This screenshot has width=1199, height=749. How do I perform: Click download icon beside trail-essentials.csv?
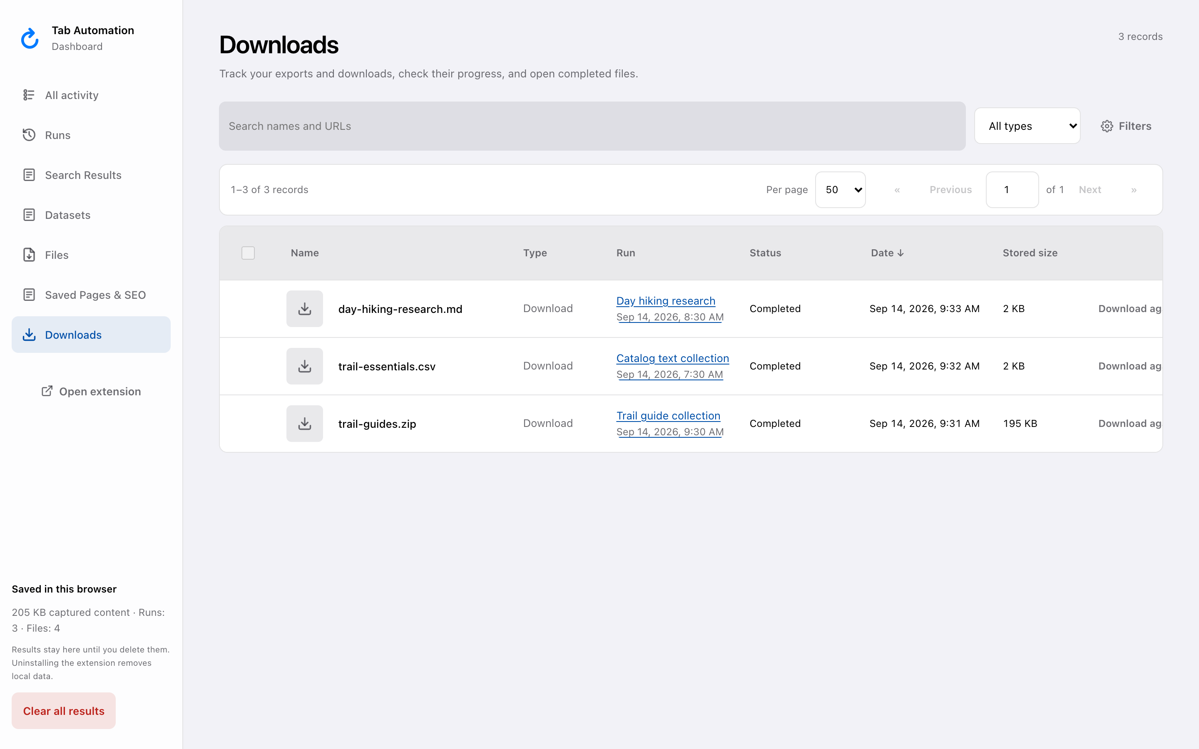click(x=305, y=366)
